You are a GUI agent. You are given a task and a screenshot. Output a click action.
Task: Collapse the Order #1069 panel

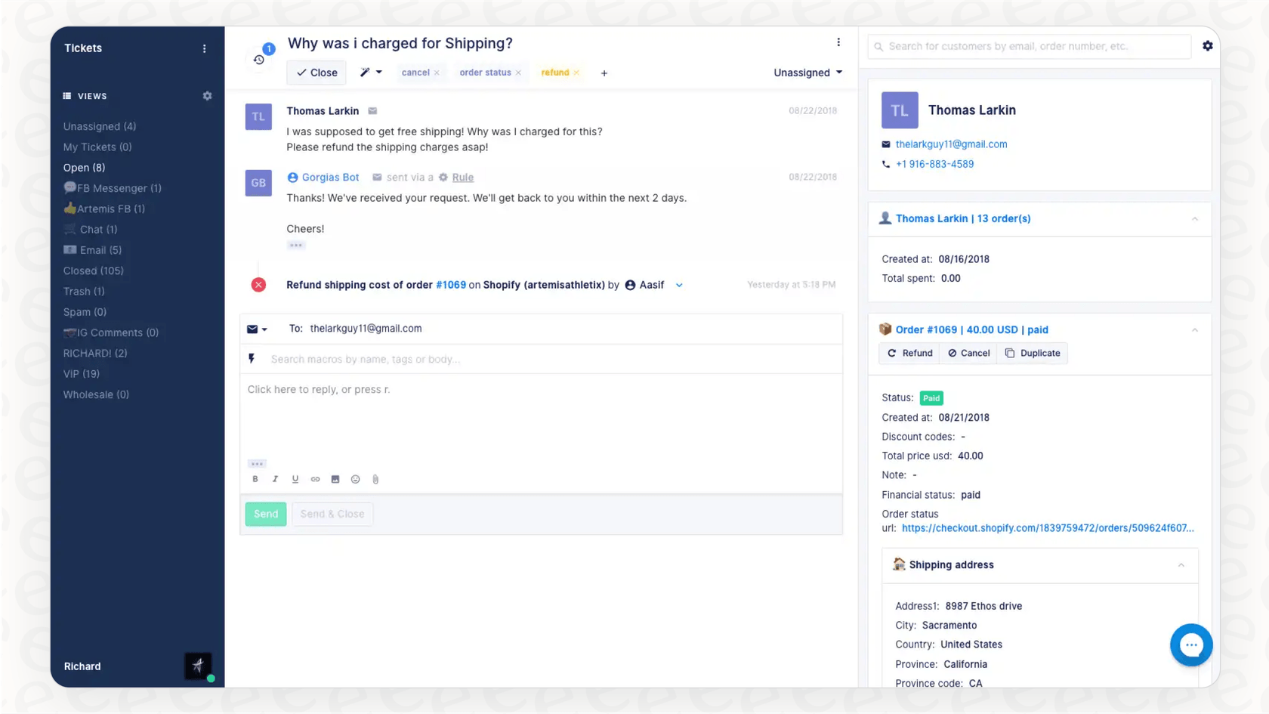(1194, 329)
